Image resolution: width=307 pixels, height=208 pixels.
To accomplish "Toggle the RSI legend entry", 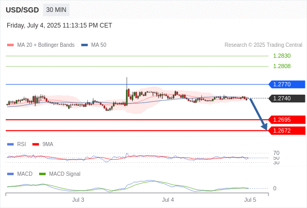I will click(x=17, y=144).
